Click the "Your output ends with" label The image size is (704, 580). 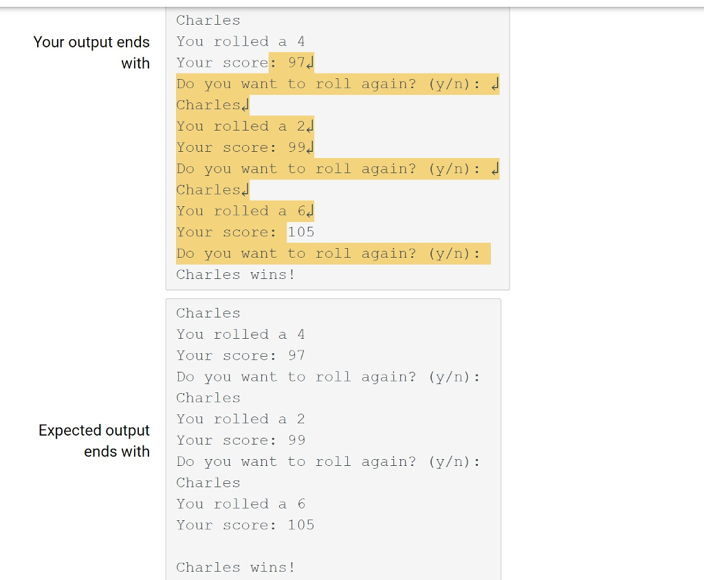click(91, 52)
